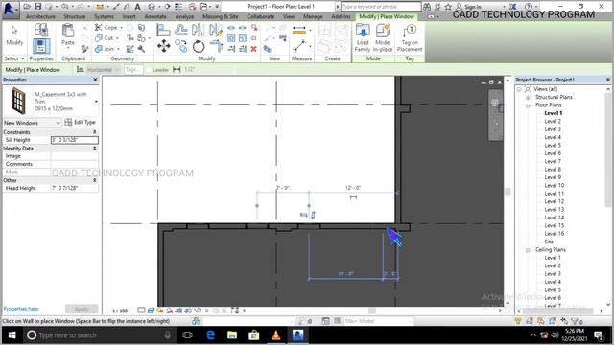Click the Apply button in Properties
The image size is (614, 345).
click(82, 309)
